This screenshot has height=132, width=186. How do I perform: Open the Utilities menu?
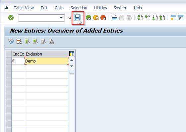(100, 8)
